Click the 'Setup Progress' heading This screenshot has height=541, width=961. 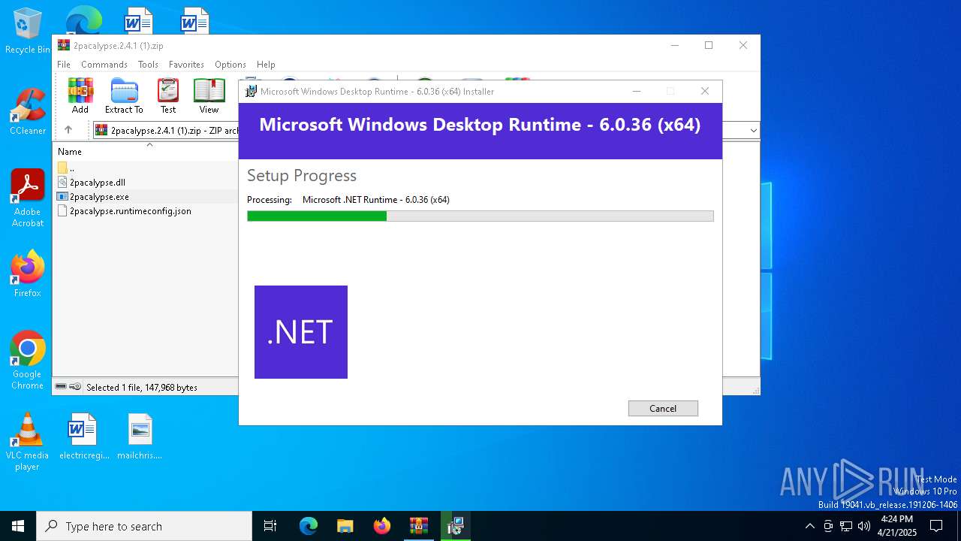click(x=302, y=175)
